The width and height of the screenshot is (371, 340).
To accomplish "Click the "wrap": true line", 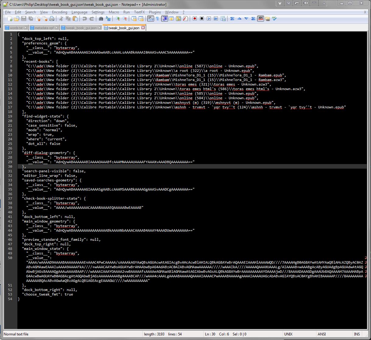I will (x=40, y=135).
